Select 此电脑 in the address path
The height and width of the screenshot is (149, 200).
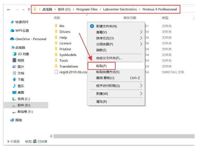click(47, 9)
